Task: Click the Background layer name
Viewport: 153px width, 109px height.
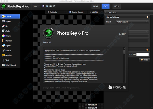Action: tap(93, 108)
